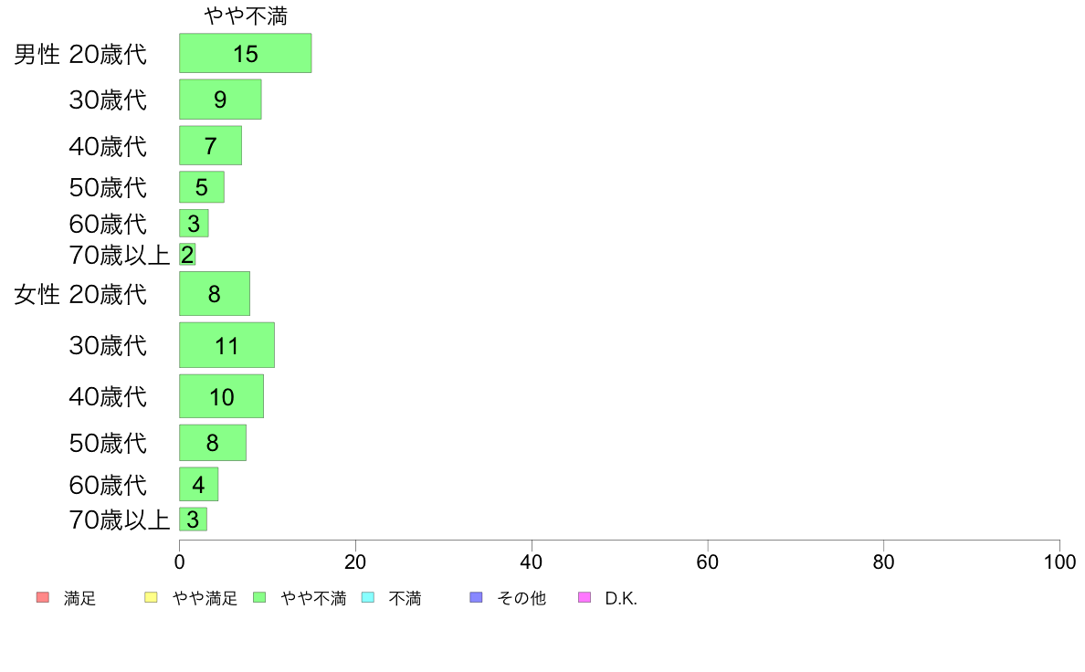Image resolution: width=1085 pixels, height=672 pixels.
Task: Click the 100 axis tick label
Action: pyautogui.click(x=1059, y=562)
